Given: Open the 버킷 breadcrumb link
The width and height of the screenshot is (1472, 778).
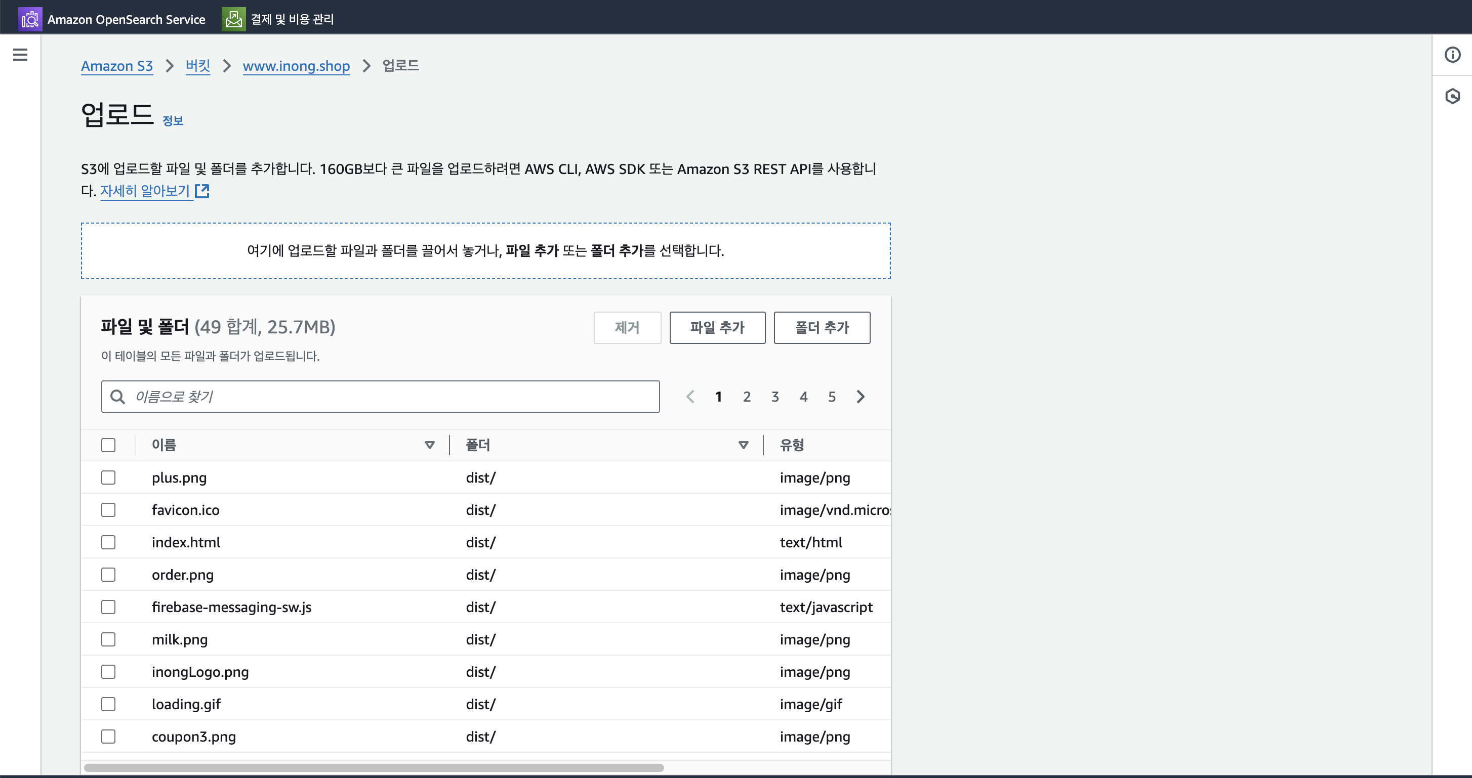Looking at the screenshot, I should (x=198, y=66).
